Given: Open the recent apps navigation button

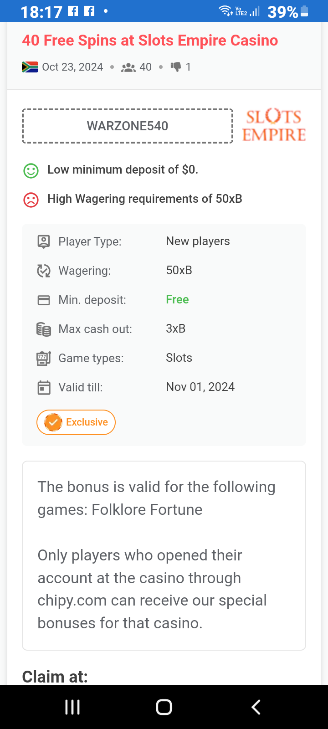Looking at the screenshot, I should (x=72, y=707).
